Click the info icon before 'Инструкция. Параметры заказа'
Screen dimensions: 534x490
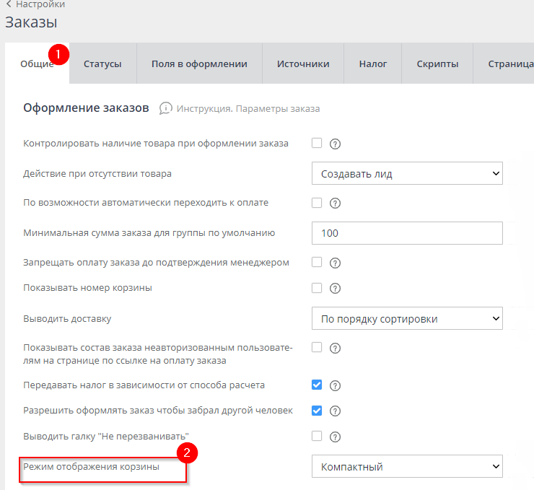click(x=166, y=108)
